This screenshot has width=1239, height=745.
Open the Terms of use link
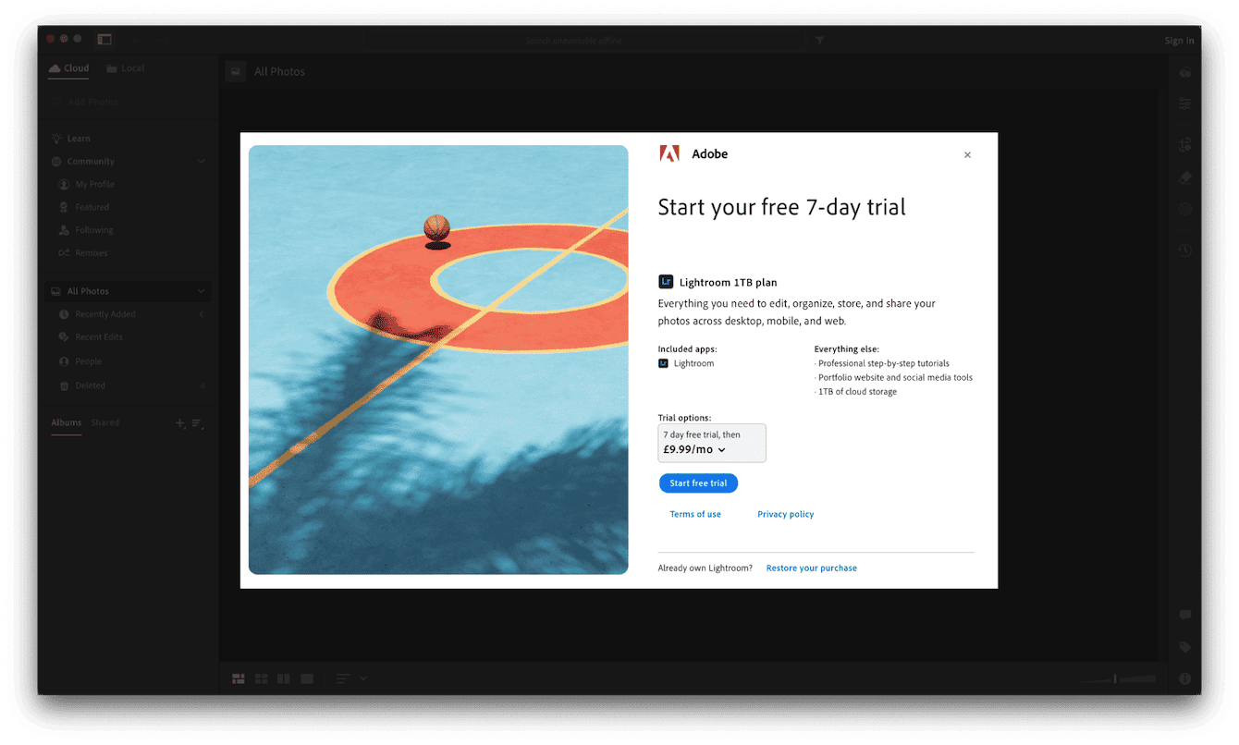[x=694, y=514]
